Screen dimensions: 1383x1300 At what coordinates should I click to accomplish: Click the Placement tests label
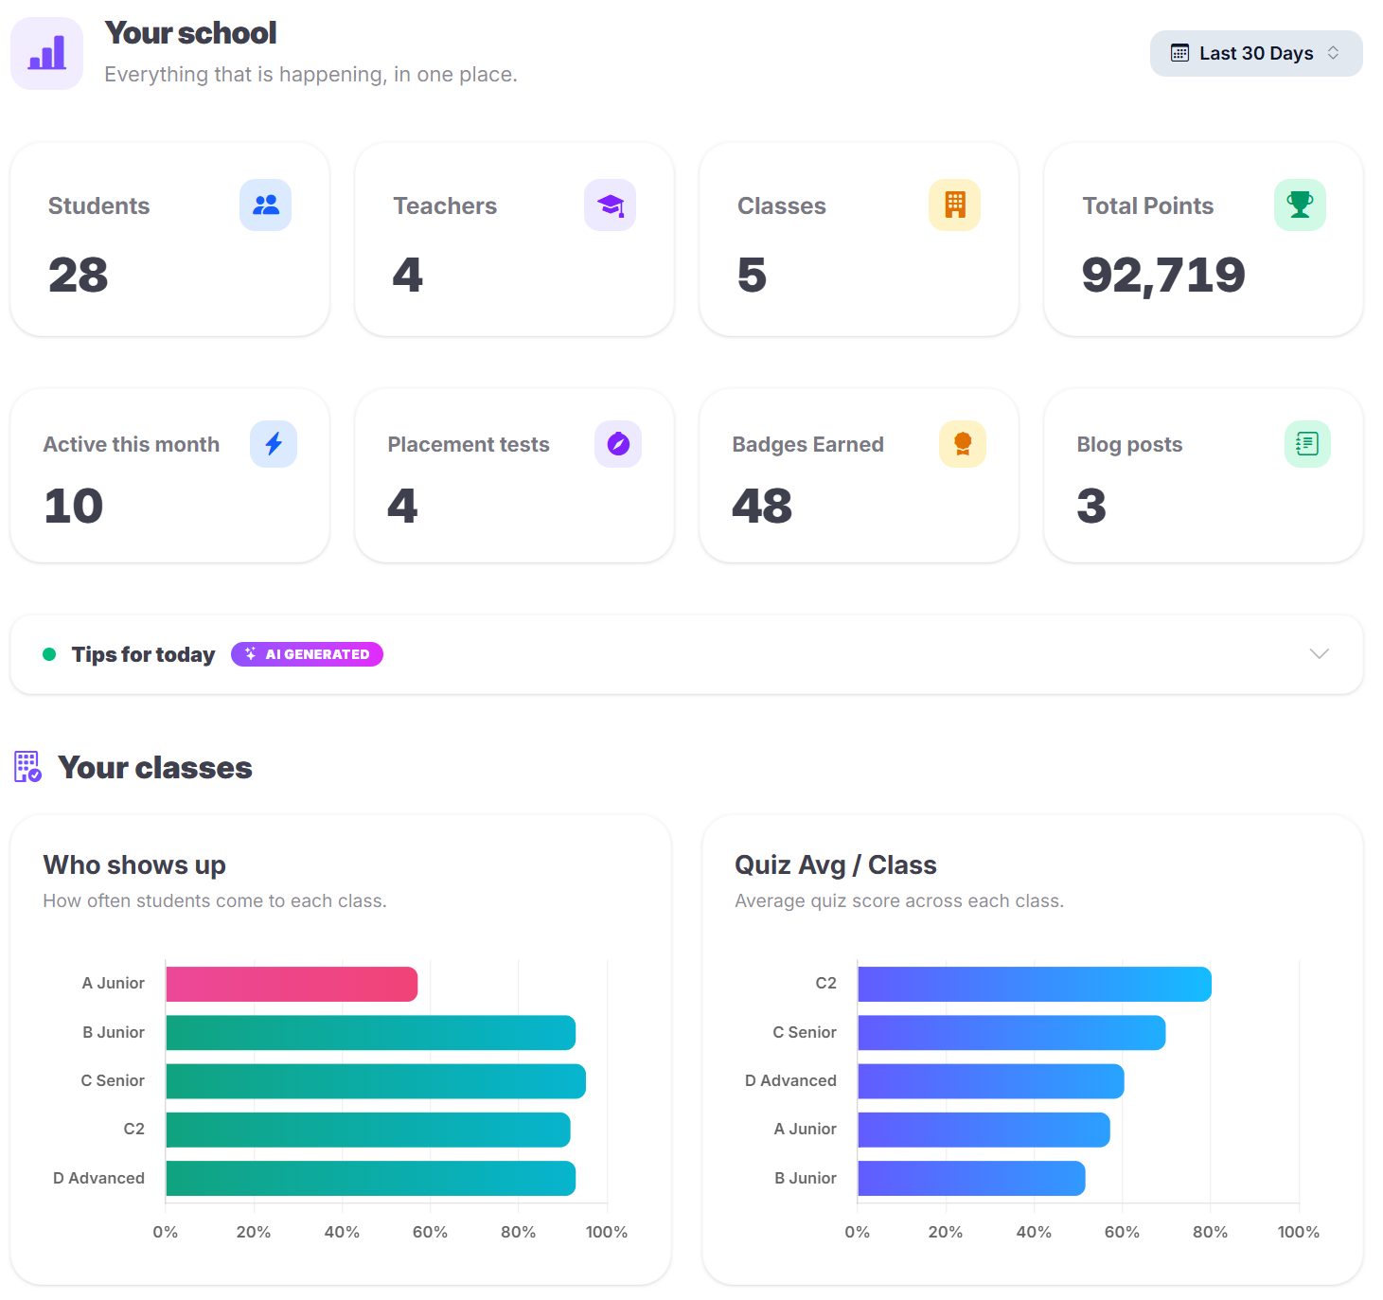(469, 444)
